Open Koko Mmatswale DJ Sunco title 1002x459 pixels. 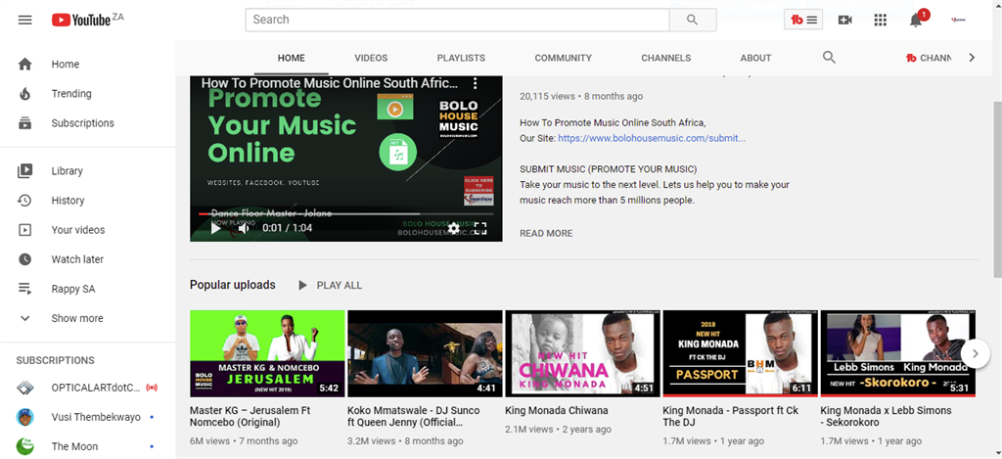(414, 416)
